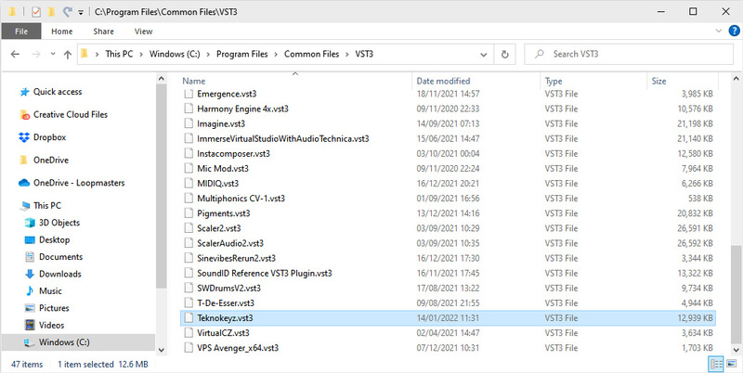Open the File ribbon tab
Screen dimensions: 743x373
click(x=21, y=32)
